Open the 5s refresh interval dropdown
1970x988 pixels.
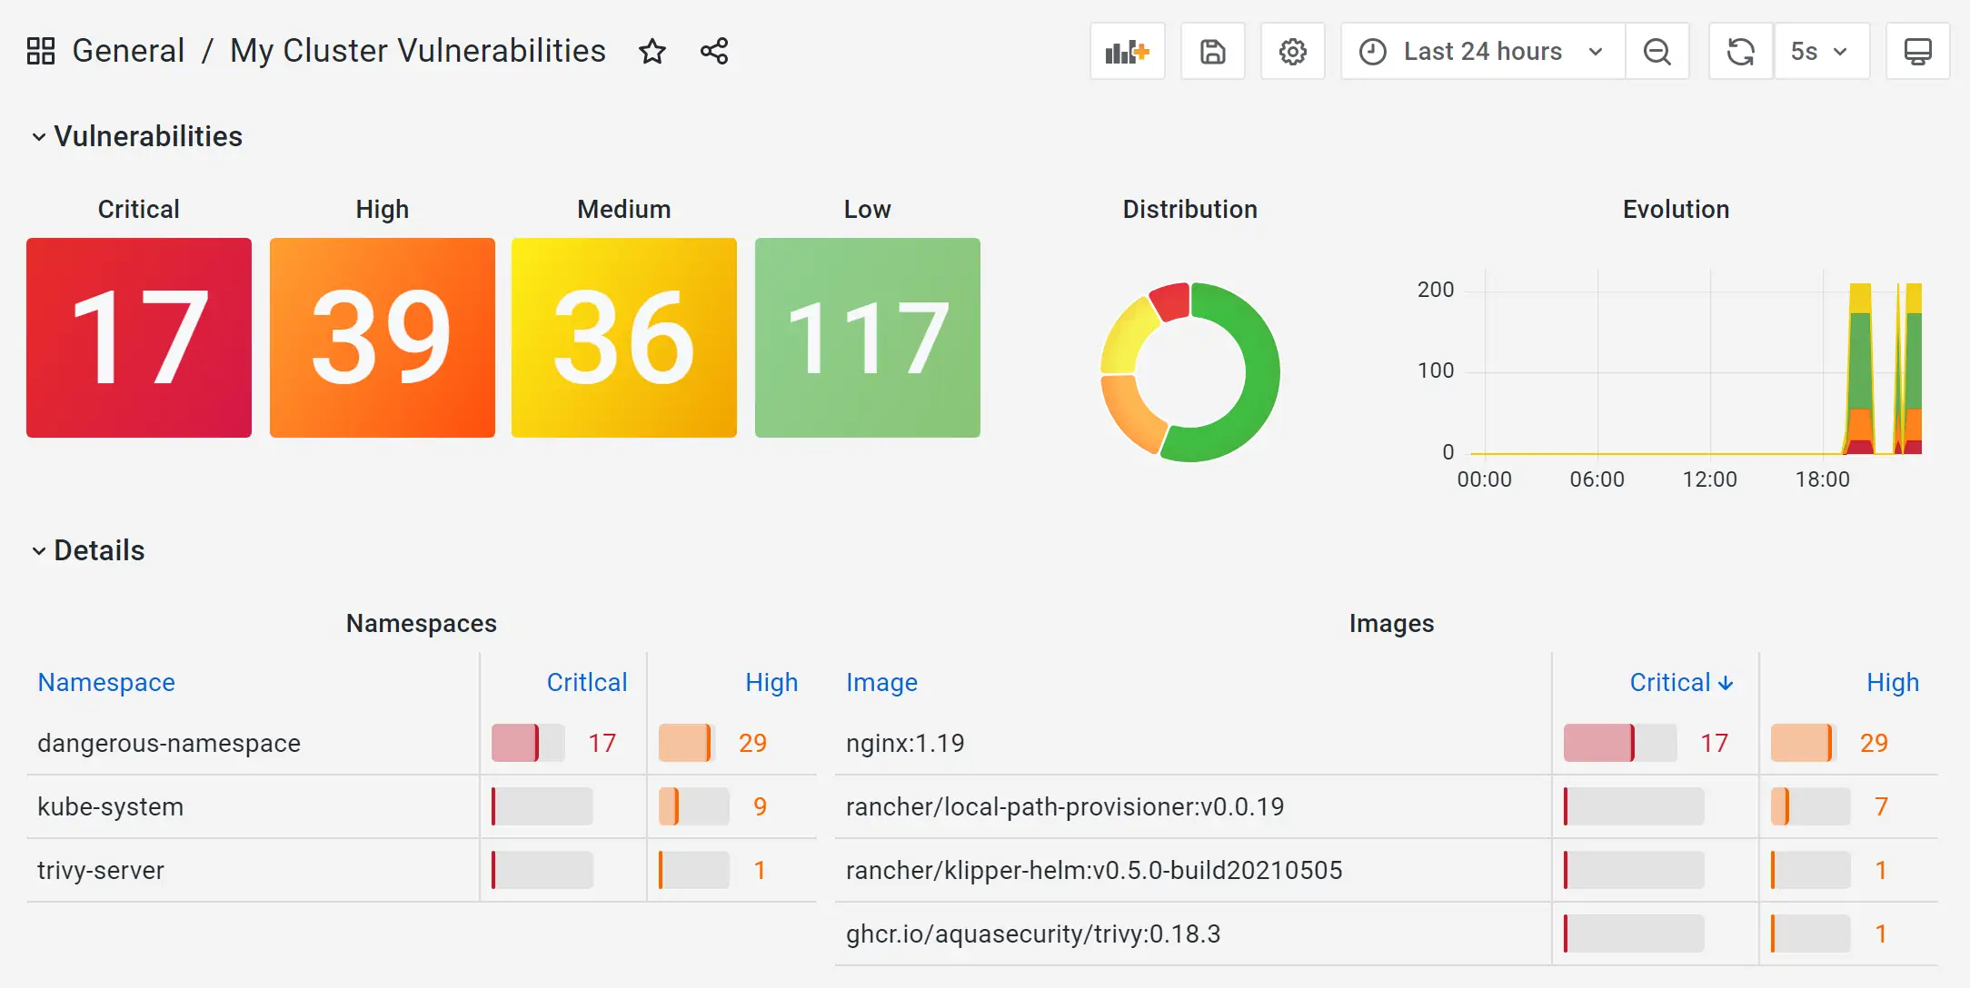(1820, 52)
